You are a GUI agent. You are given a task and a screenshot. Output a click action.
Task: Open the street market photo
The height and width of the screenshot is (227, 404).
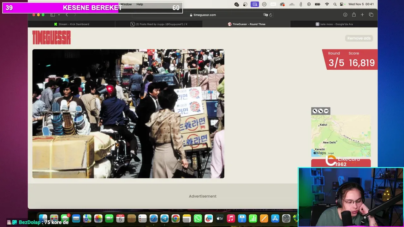[128, 113]
